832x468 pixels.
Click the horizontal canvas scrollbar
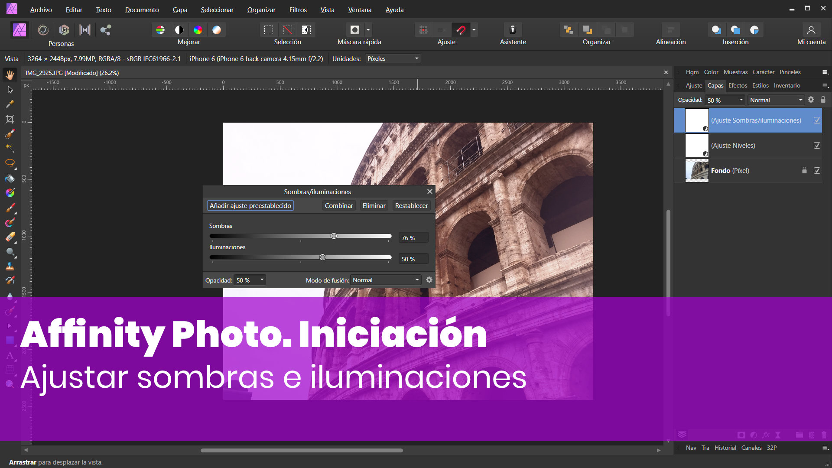point(302,450)
